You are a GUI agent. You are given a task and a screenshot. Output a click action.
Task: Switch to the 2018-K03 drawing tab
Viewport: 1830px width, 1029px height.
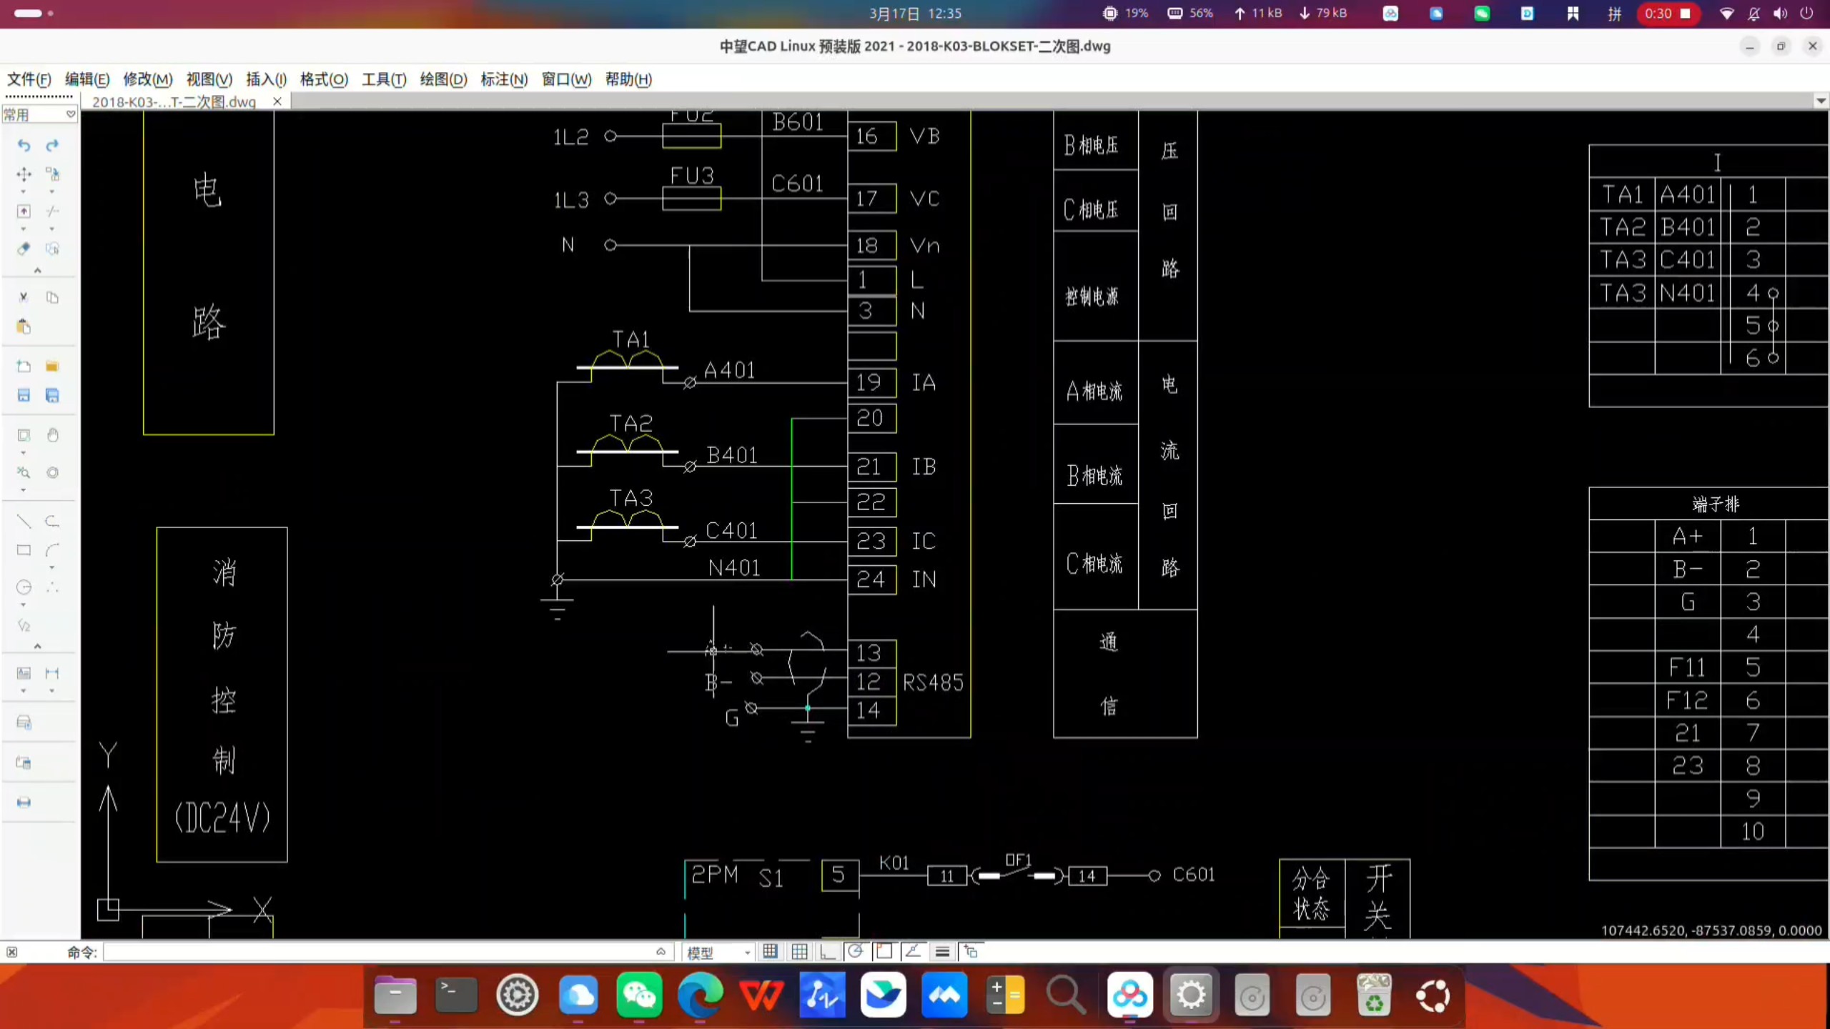coord(174,101)
